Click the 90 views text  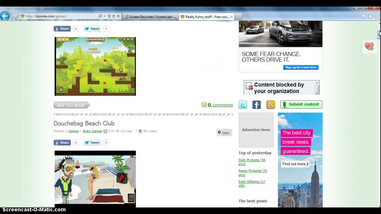(x=150, y=131)
